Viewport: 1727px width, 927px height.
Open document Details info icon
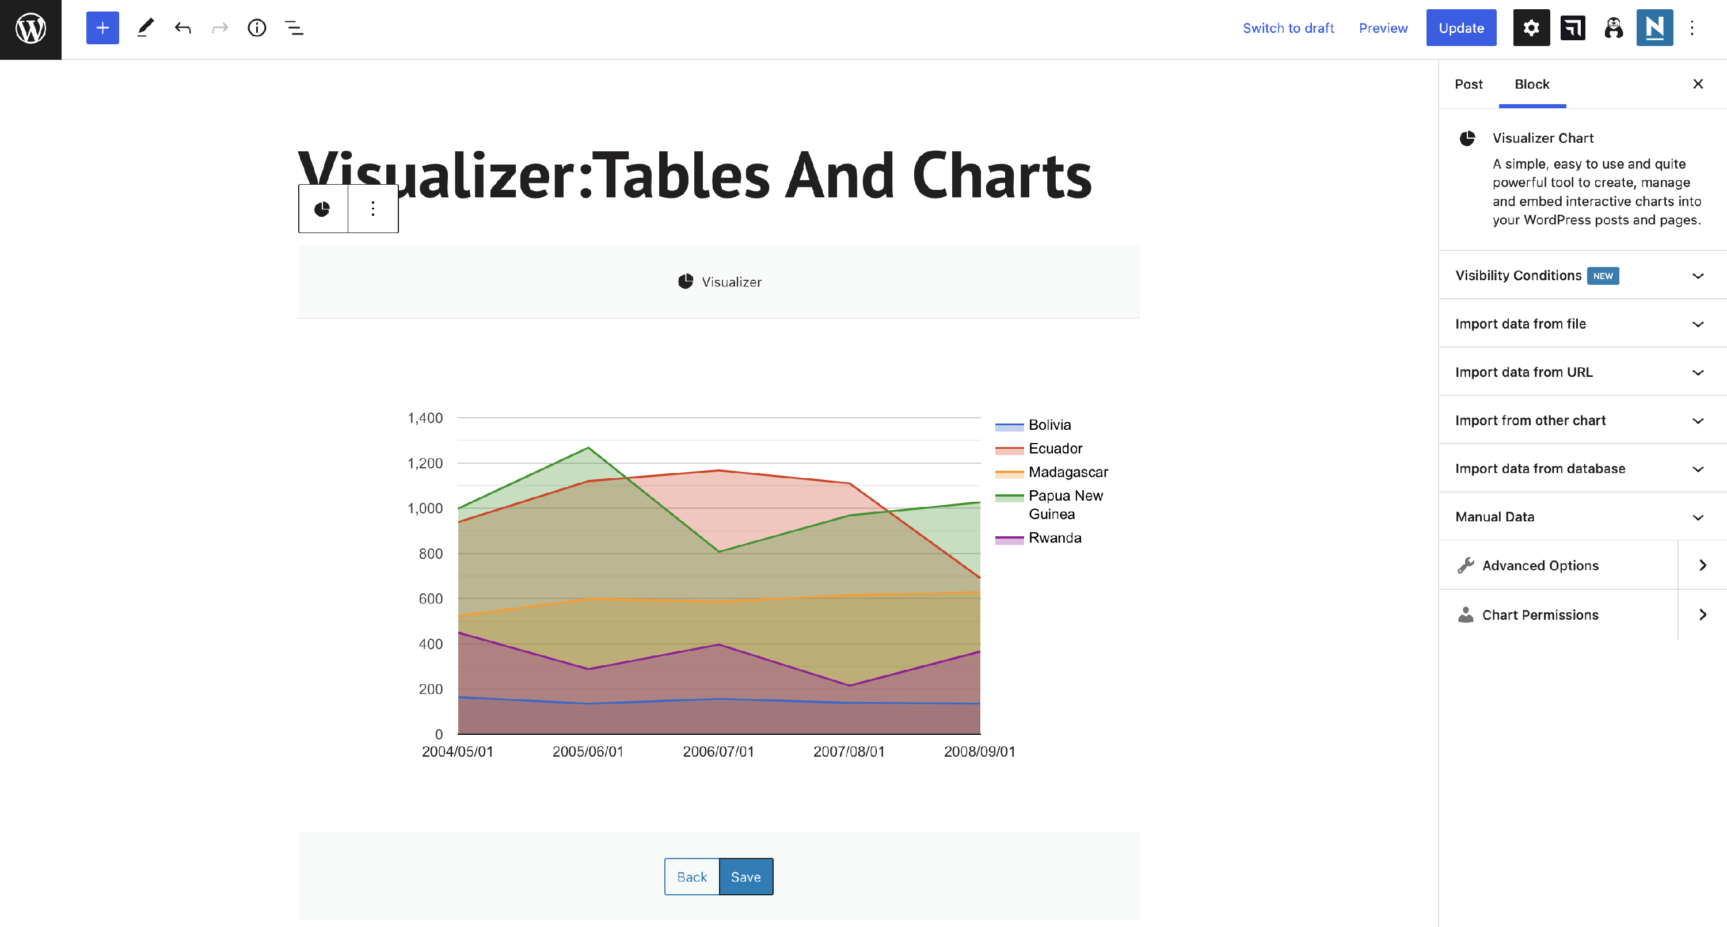tap(257, 28)
